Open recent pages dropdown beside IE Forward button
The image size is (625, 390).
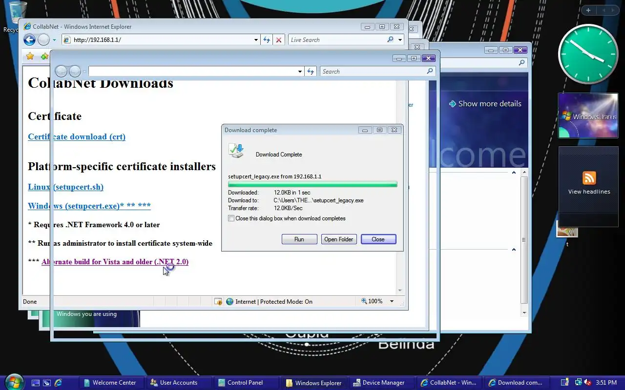coord(54,40)
